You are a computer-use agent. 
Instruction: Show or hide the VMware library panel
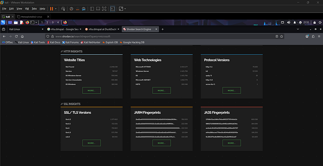[x=92, y=9]
